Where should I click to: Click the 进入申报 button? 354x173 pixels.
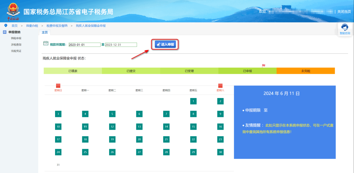(x=165, y=45)
